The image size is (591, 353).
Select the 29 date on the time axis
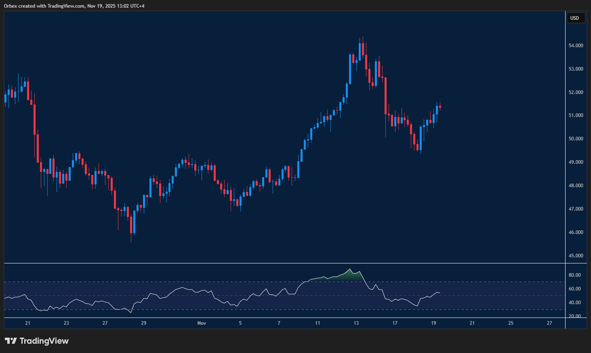144,323
